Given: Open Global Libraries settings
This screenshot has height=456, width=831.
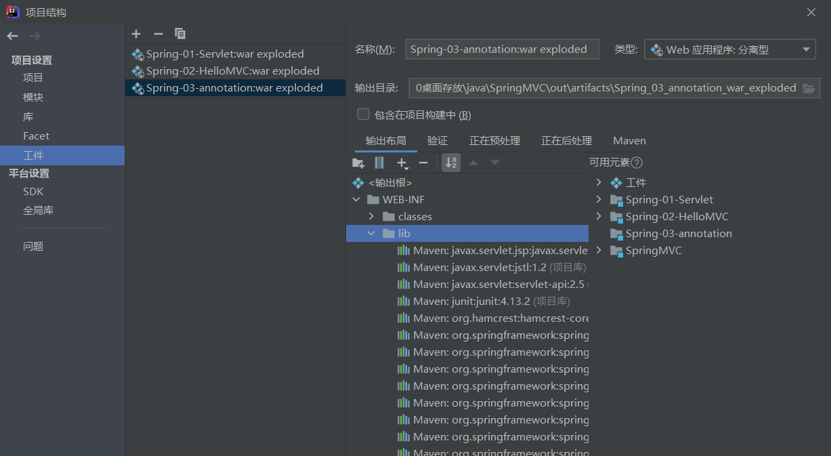Looking at the screenshot, I should pos(39,211).
